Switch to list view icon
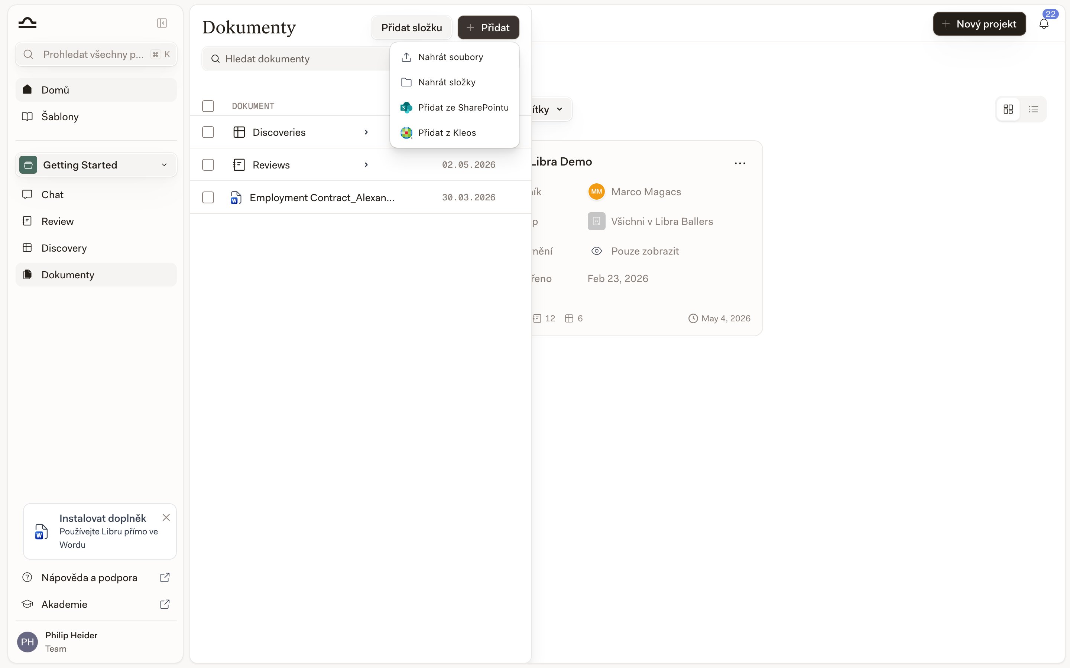The height and width of the screenshot is (668, 1070). click(x=1033, y=109)
